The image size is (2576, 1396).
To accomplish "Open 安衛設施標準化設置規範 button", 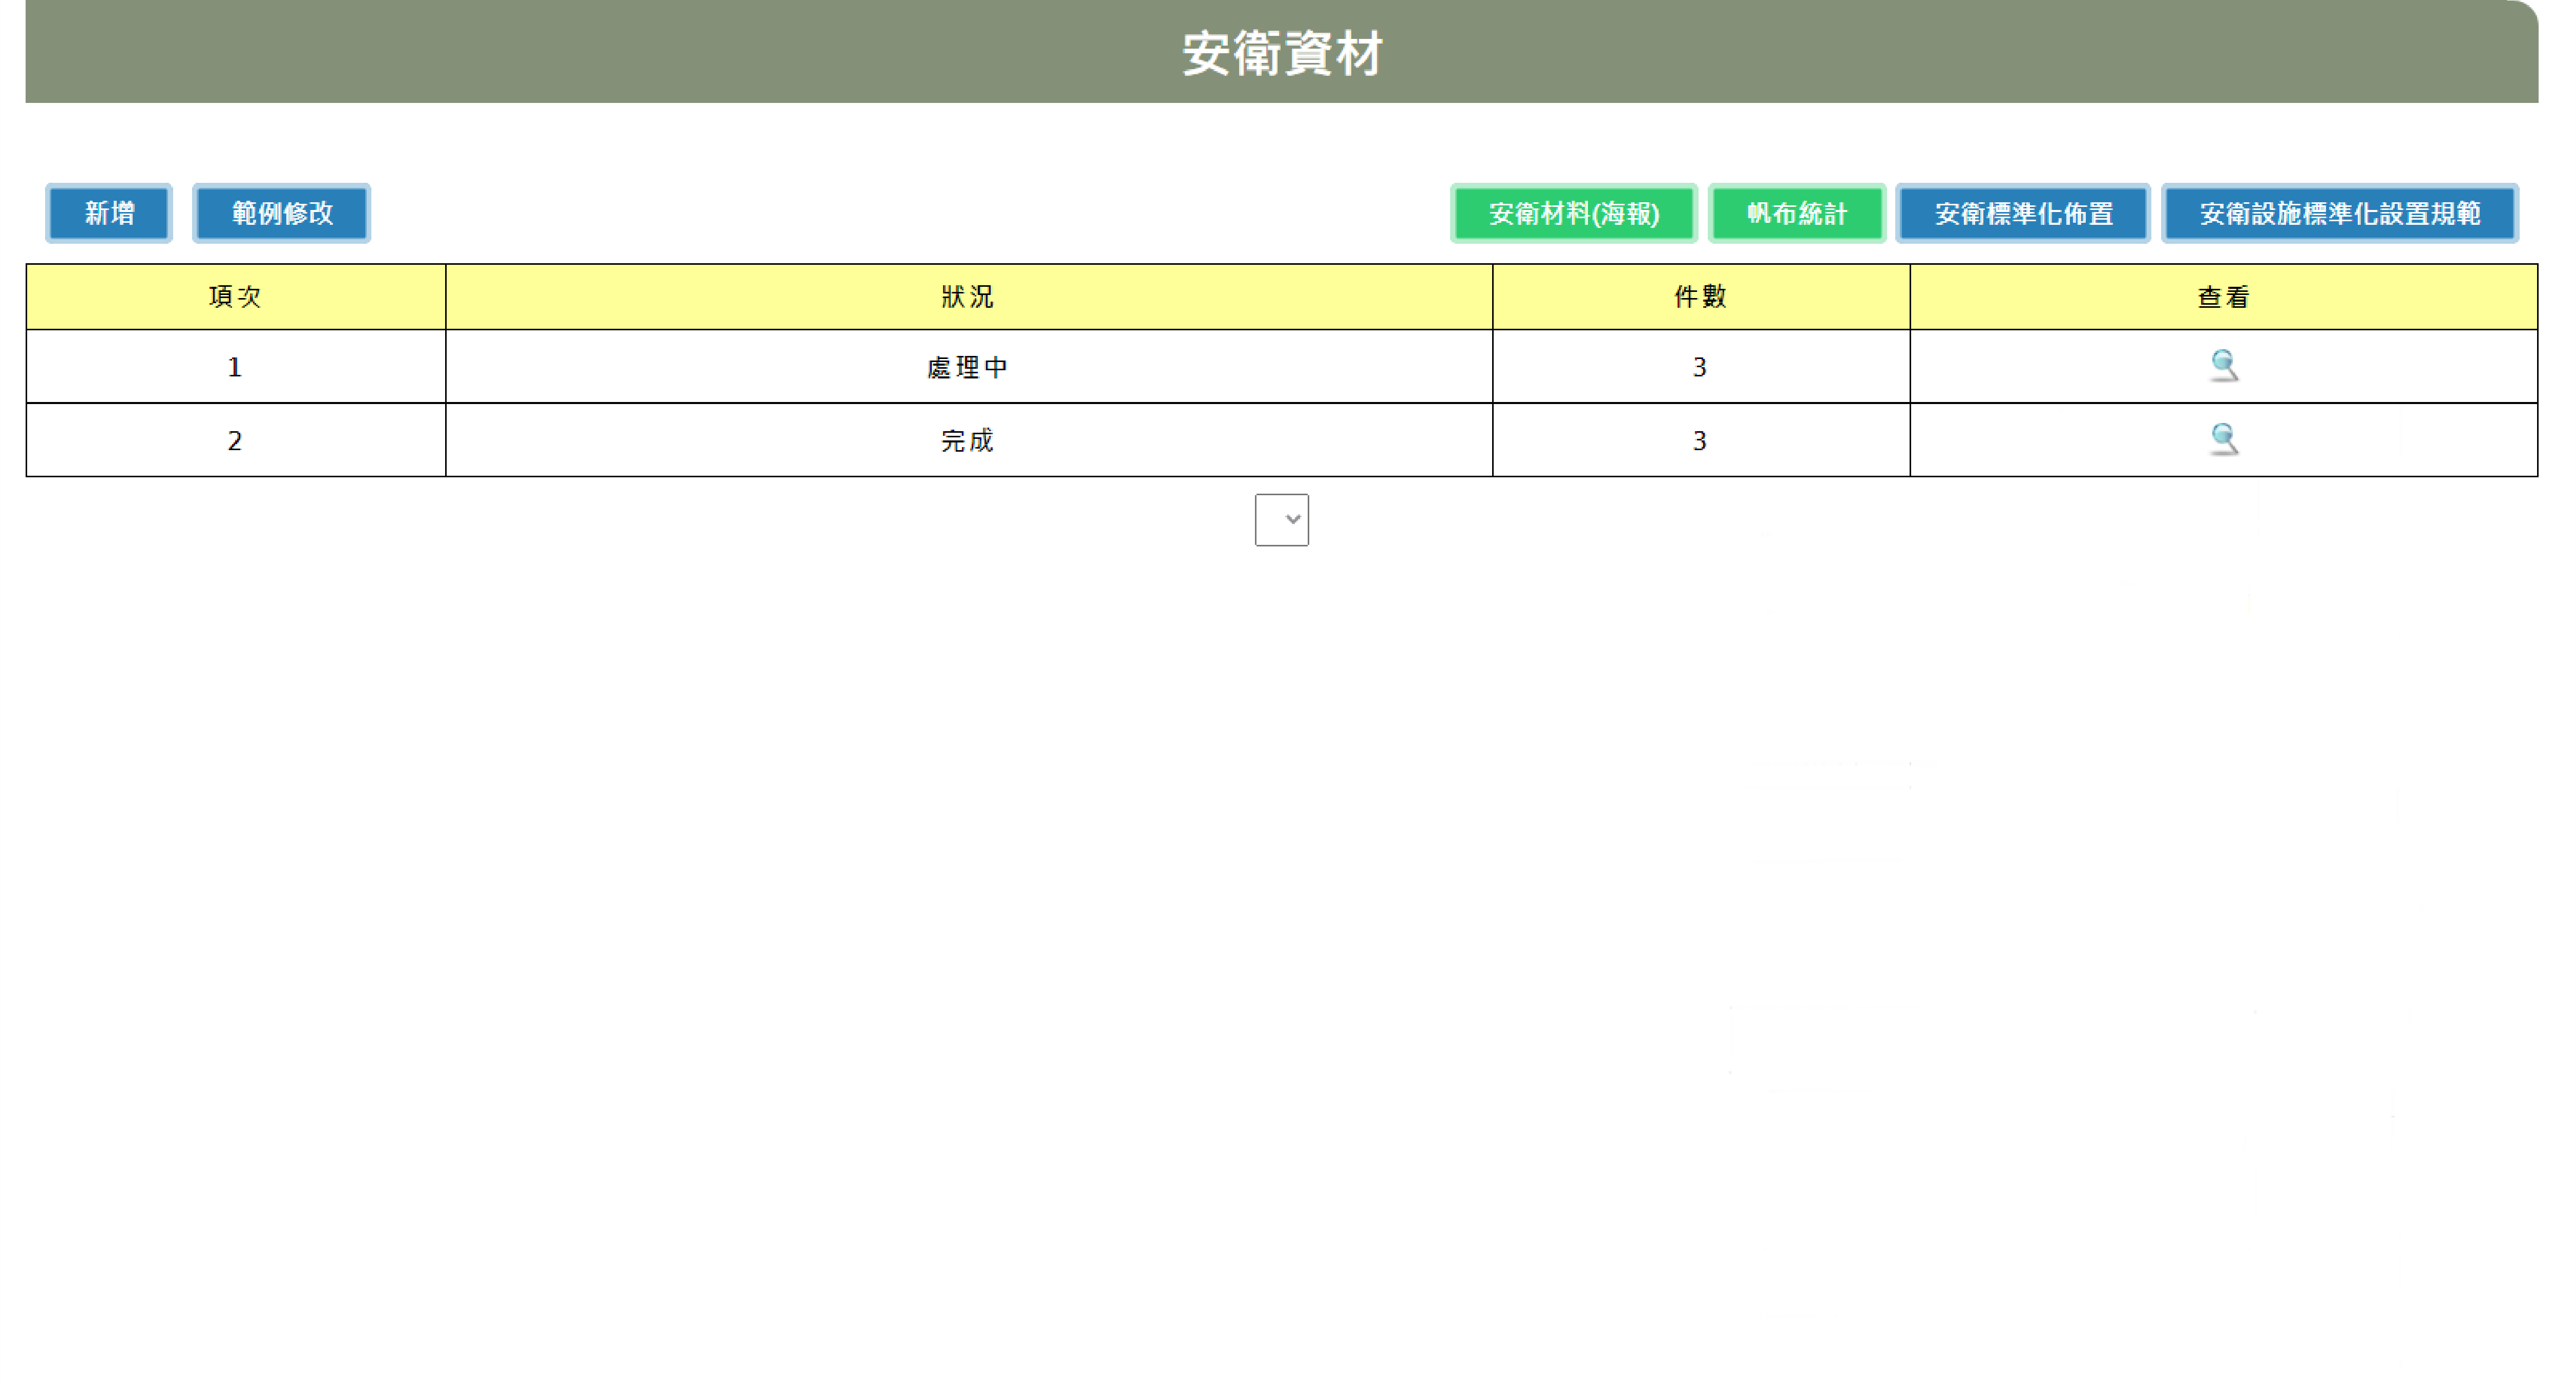I will [x=2339, y=213].
